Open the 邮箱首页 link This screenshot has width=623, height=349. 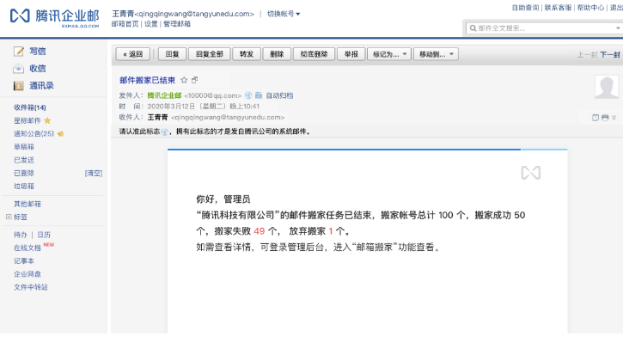point(125,24)
